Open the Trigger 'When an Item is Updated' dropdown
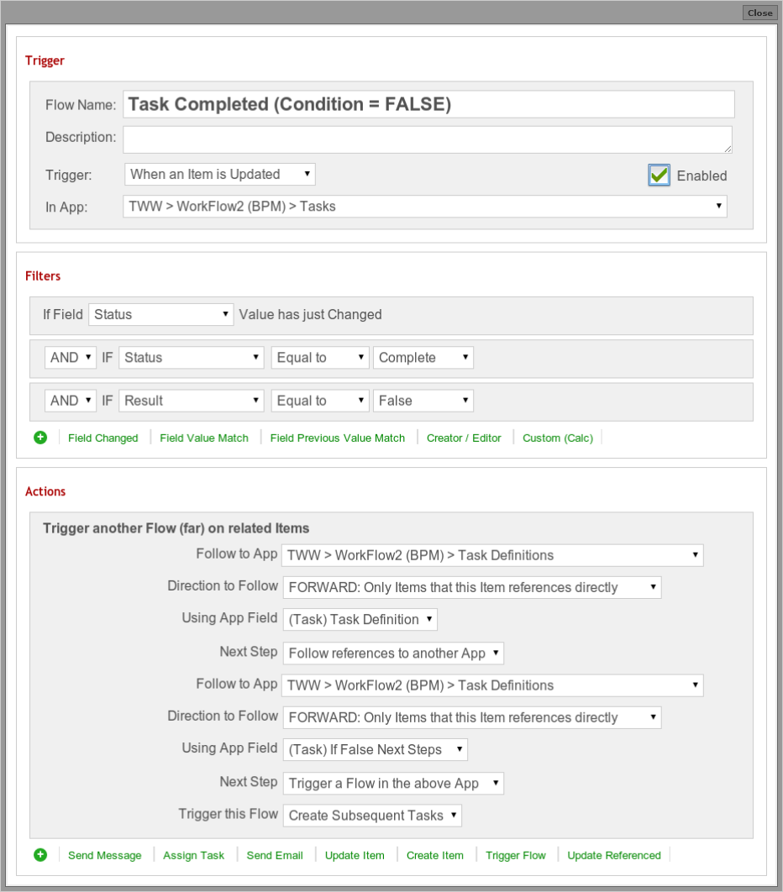 (x=219, y=174)
